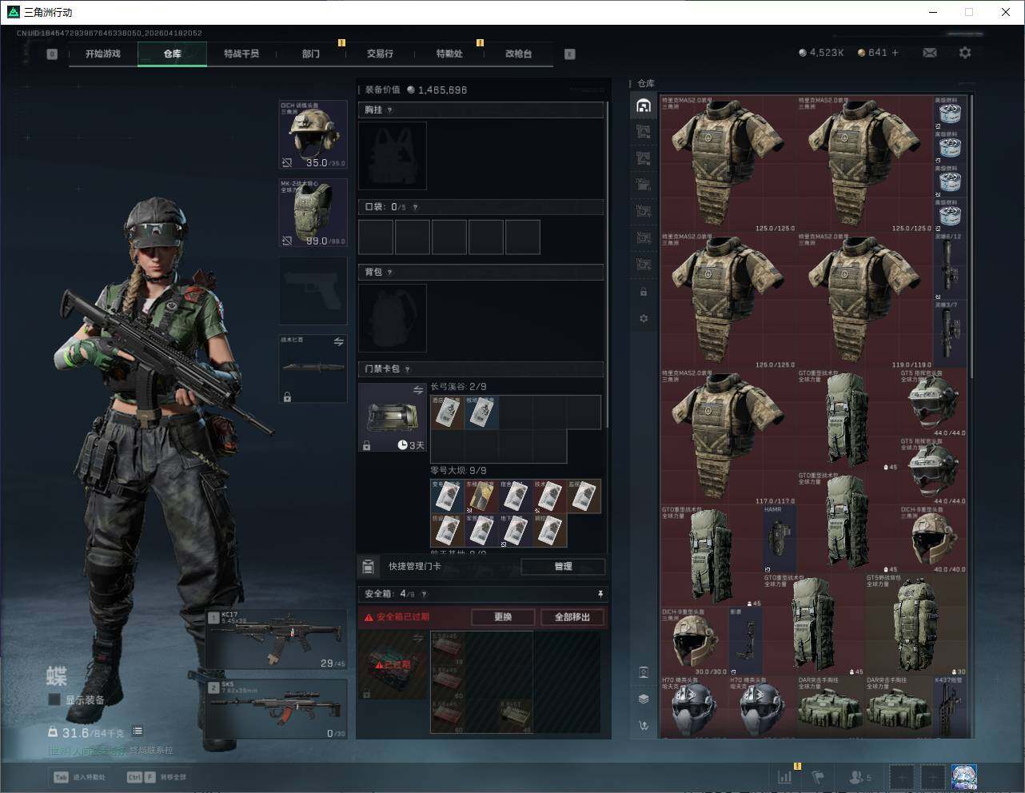Click the lock icon in stash sidebar
The height and width of the screenshot is (793, 1025).
[x=644, y=292]
